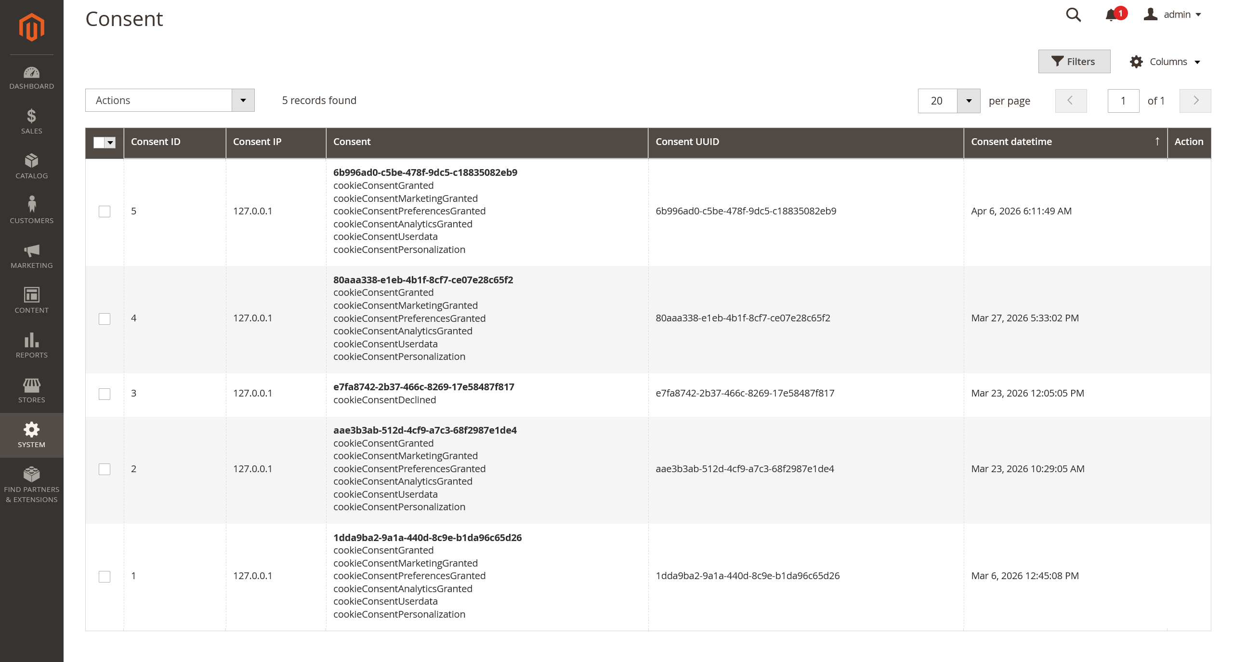Check the row with Consent ID 1

(105, 577)
